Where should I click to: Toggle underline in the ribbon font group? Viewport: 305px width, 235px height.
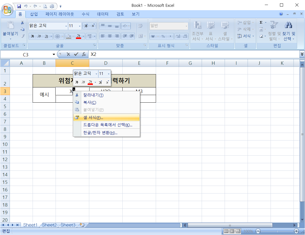coord(46,36)
